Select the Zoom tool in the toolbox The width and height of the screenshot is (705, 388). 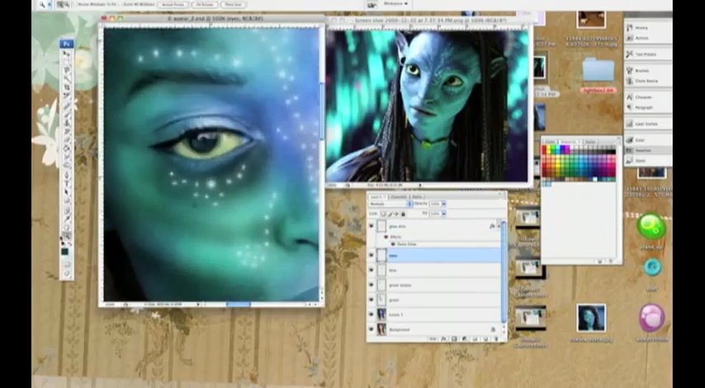point(67,235)
